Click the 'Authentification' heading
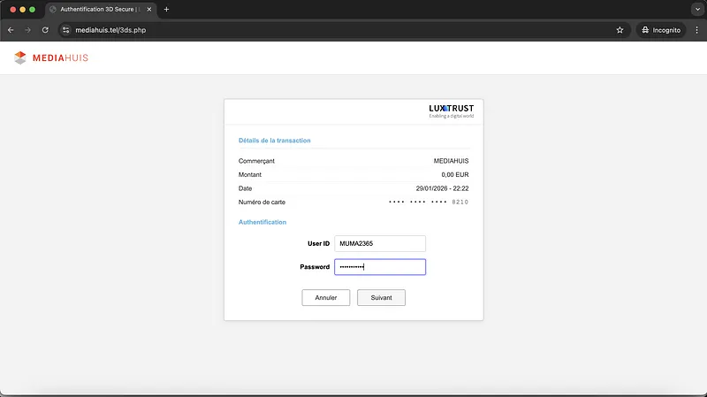707x397 pixels. coord(262,222)
